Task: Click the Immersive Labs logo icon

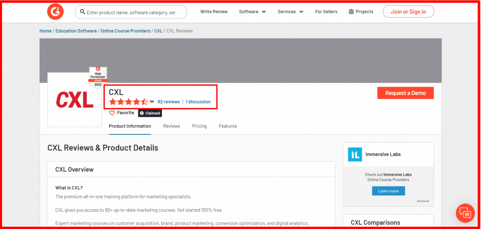Action: tap(355, 155)
